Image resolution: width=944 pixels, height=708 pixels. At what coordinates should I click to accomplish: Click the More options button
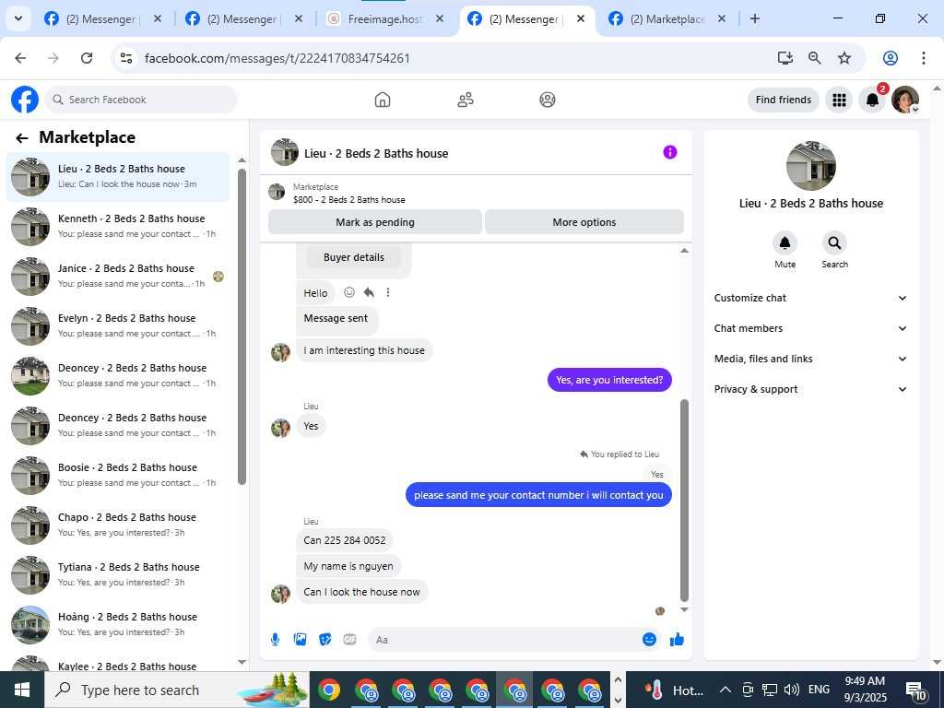(584, 222)
